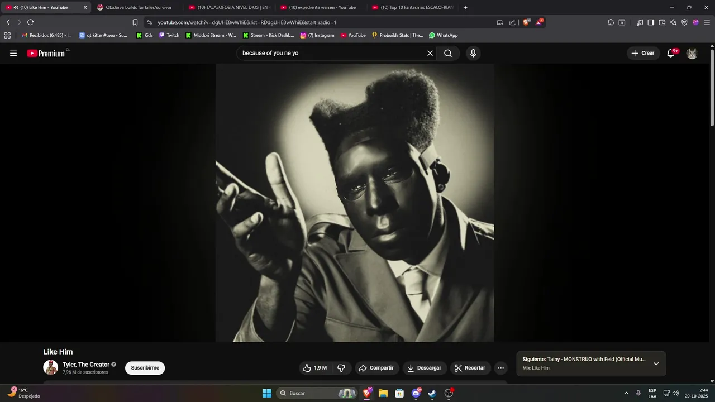This screenshot has width=715, height=402.
Task: Open the bookmarks apps grid
Action: (7, 35)
